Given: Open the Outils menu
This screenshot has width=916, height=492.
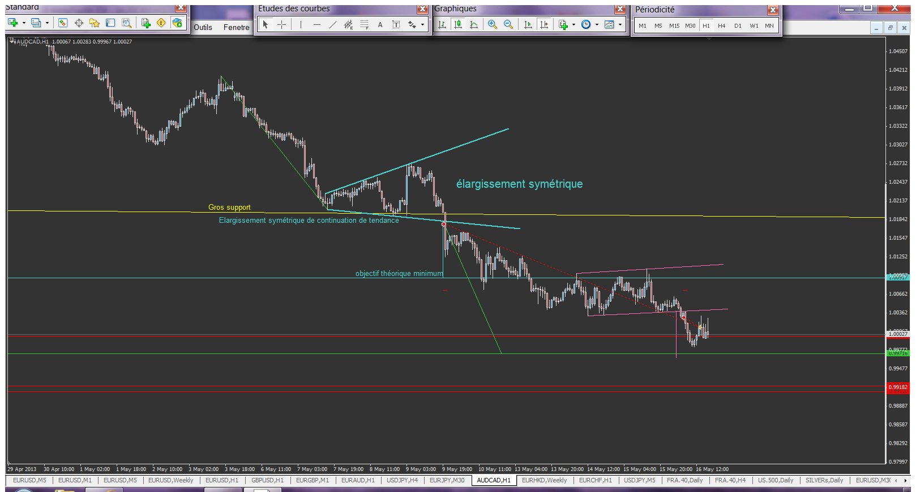Looking at the screenshot, I should 203,27.
